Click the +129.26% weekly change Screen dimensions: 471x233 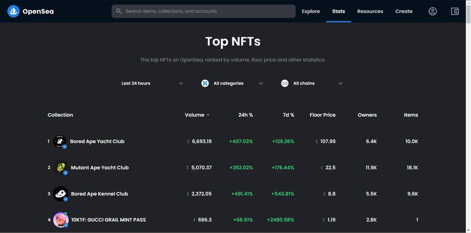tap(283, 141)
